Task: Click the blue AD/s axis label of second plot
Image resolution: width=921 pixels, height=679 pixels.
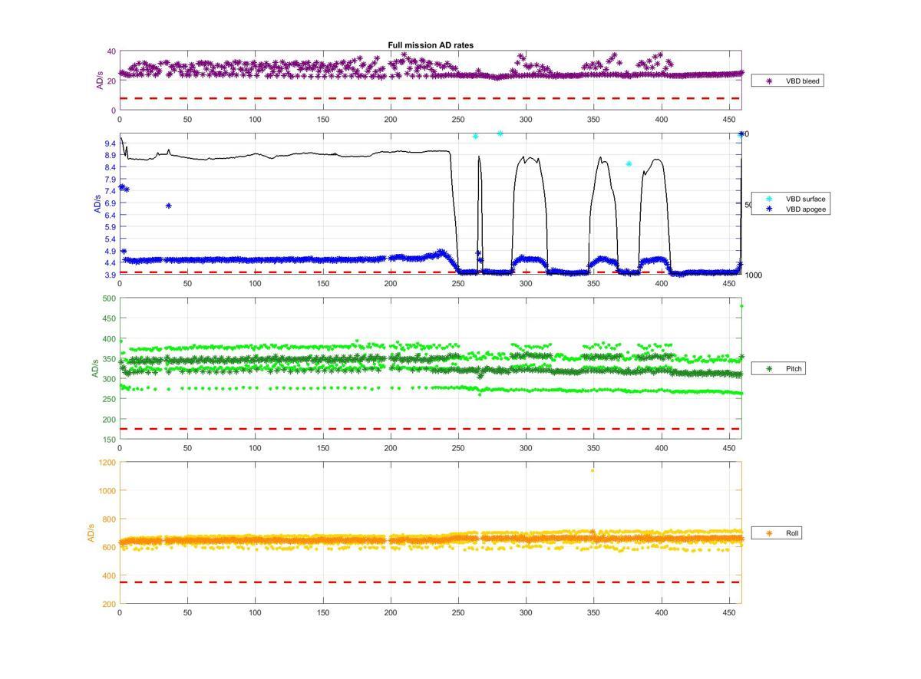Action: pos(96,203)
